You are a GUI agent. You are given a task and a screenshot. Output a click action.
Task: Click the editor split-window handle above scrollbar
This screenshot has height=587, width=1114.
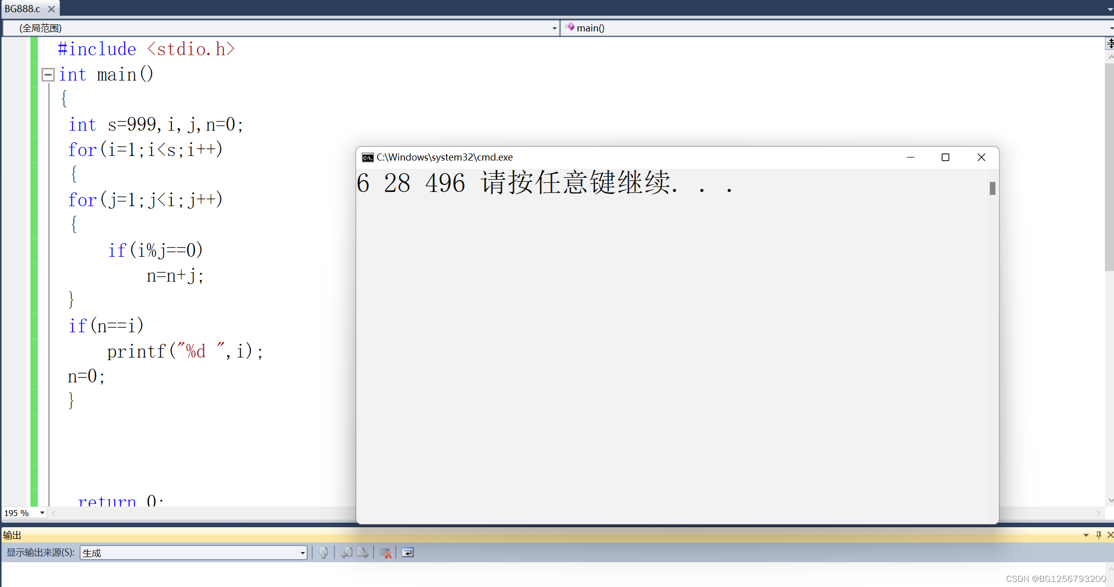(1109, 44)
